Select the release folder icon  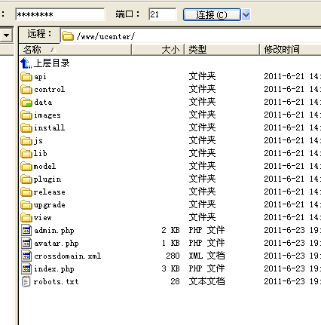26,192
